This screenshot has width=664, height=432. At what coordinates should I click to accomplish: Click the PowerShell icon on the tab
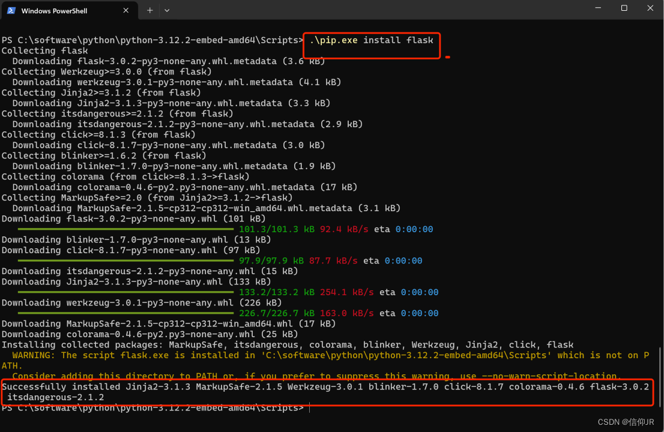pyautogui.click(x=13, y=10)
